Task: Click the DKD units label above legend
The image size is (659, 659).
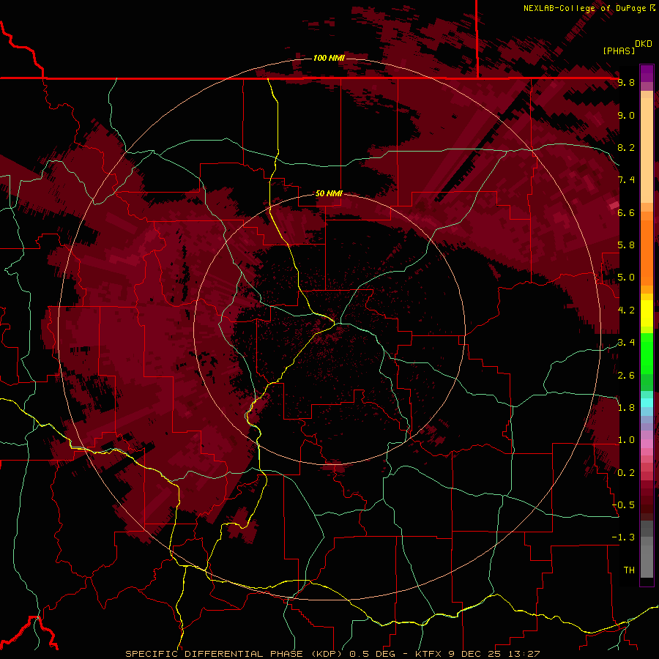Action: tap(644, 44)
